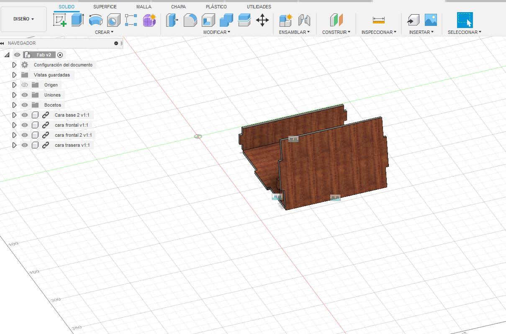506x334 pixels.
Task: Select the Move/Copy arrows tool
Action: tap(262, 20)
